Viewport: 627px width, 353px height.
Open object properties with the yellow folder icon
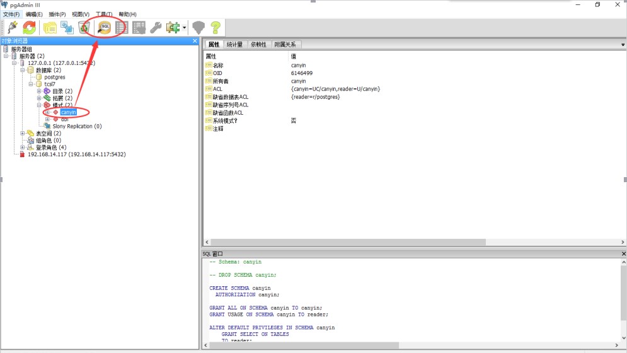[x=50, y=28]
